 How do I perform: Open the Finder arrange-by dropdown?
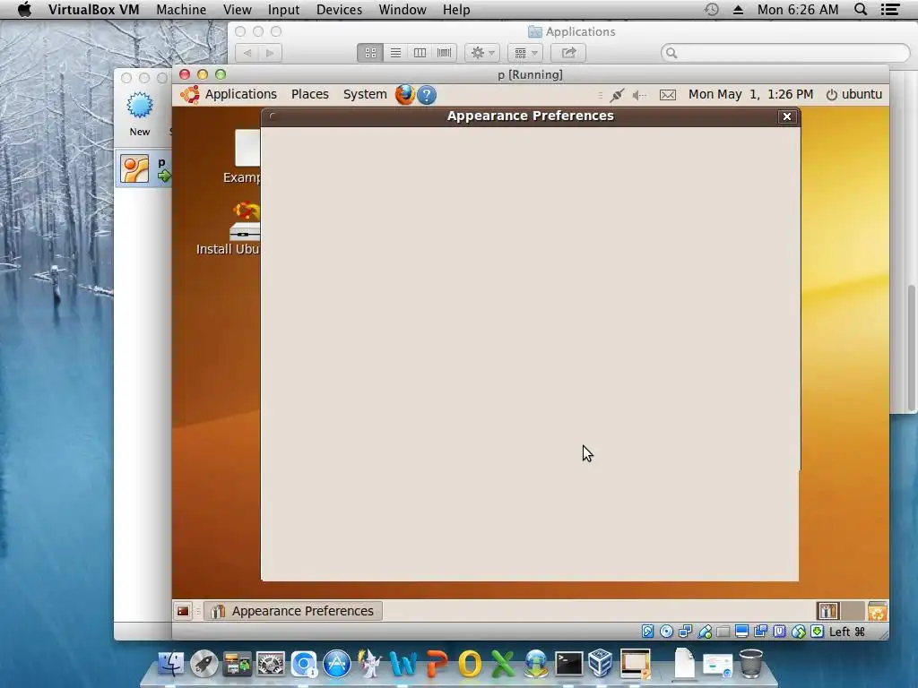click(x=525, y=53)
